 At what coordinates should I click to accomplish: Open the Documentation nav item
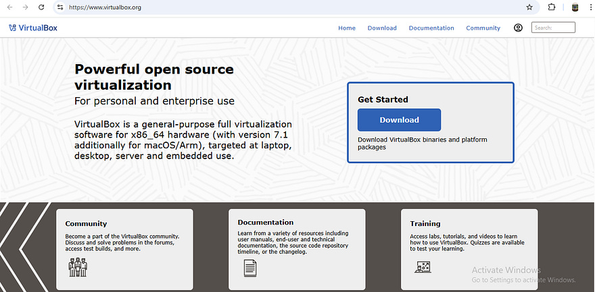coord(431,28)
